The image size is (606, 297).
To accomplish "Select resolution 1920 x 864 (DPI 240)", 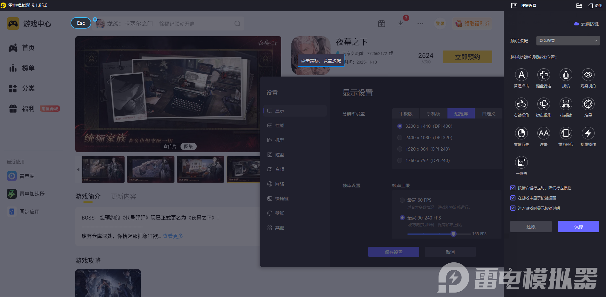I will click(x=400, y=149).
